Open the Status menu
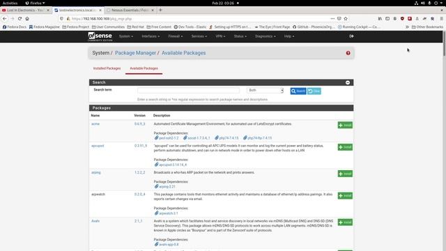 point(240,36)
